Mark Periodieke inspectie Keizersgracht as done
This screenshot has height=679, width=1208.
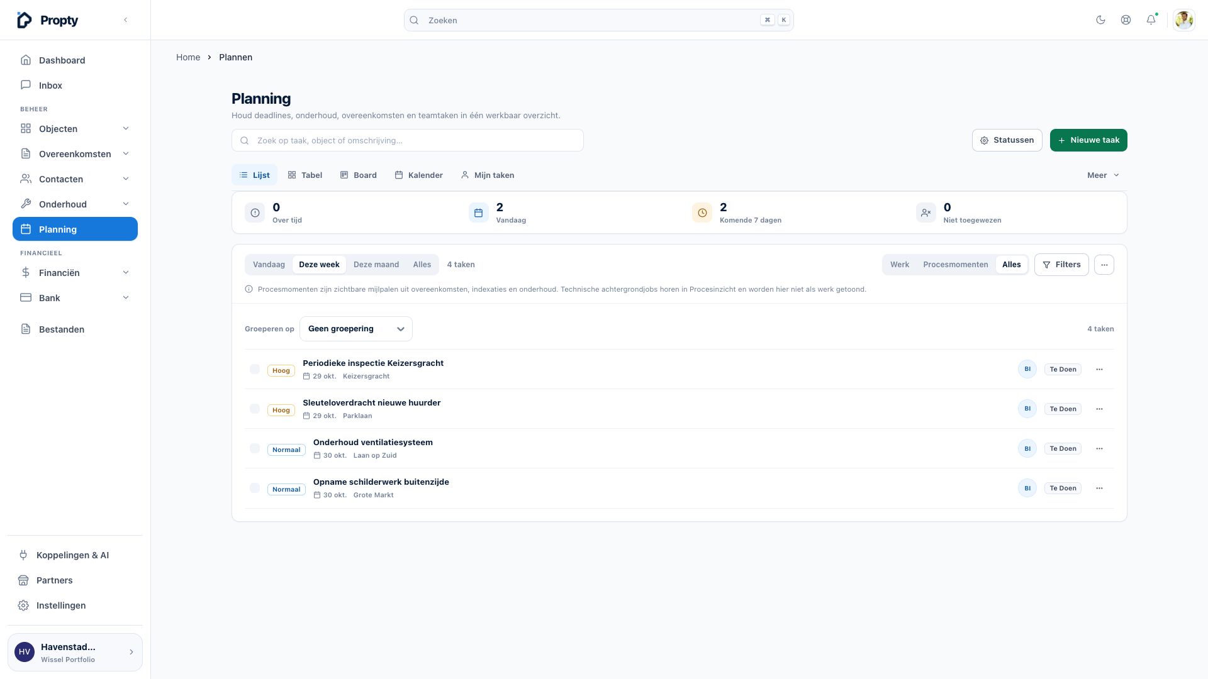tap(255, 369)
